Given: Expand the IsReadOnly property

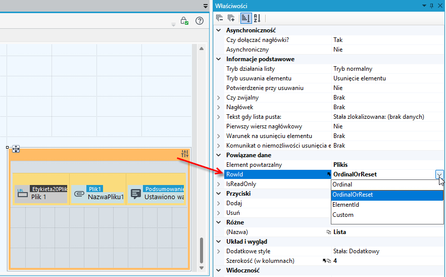Looking at the screenshot, I should [x=218, y=184].
